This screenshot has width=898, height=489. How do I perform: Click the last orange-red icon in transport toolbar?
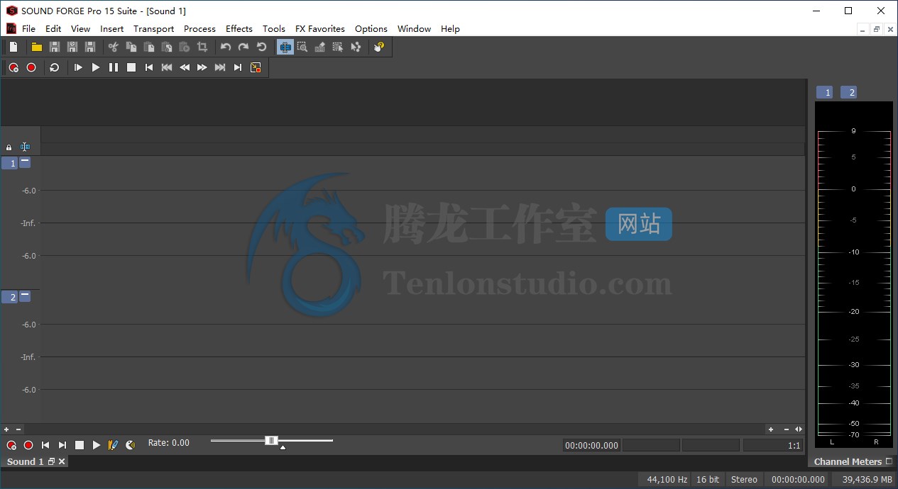click(256, 67)
